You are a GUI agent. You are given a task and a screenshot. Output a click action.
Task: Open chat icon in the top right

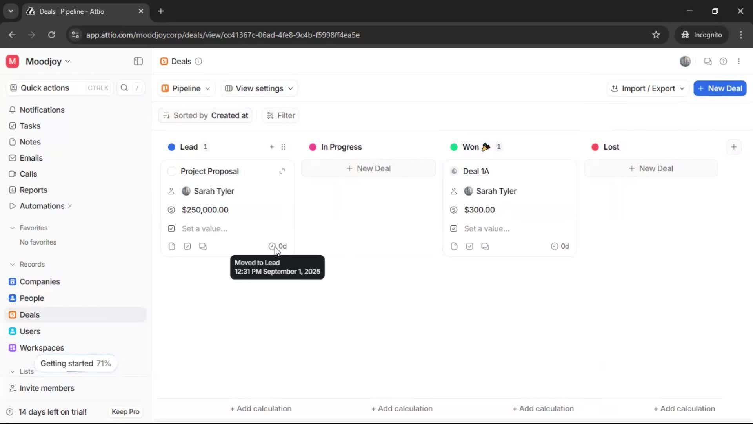pyautogui.click(x=708, y=61)
